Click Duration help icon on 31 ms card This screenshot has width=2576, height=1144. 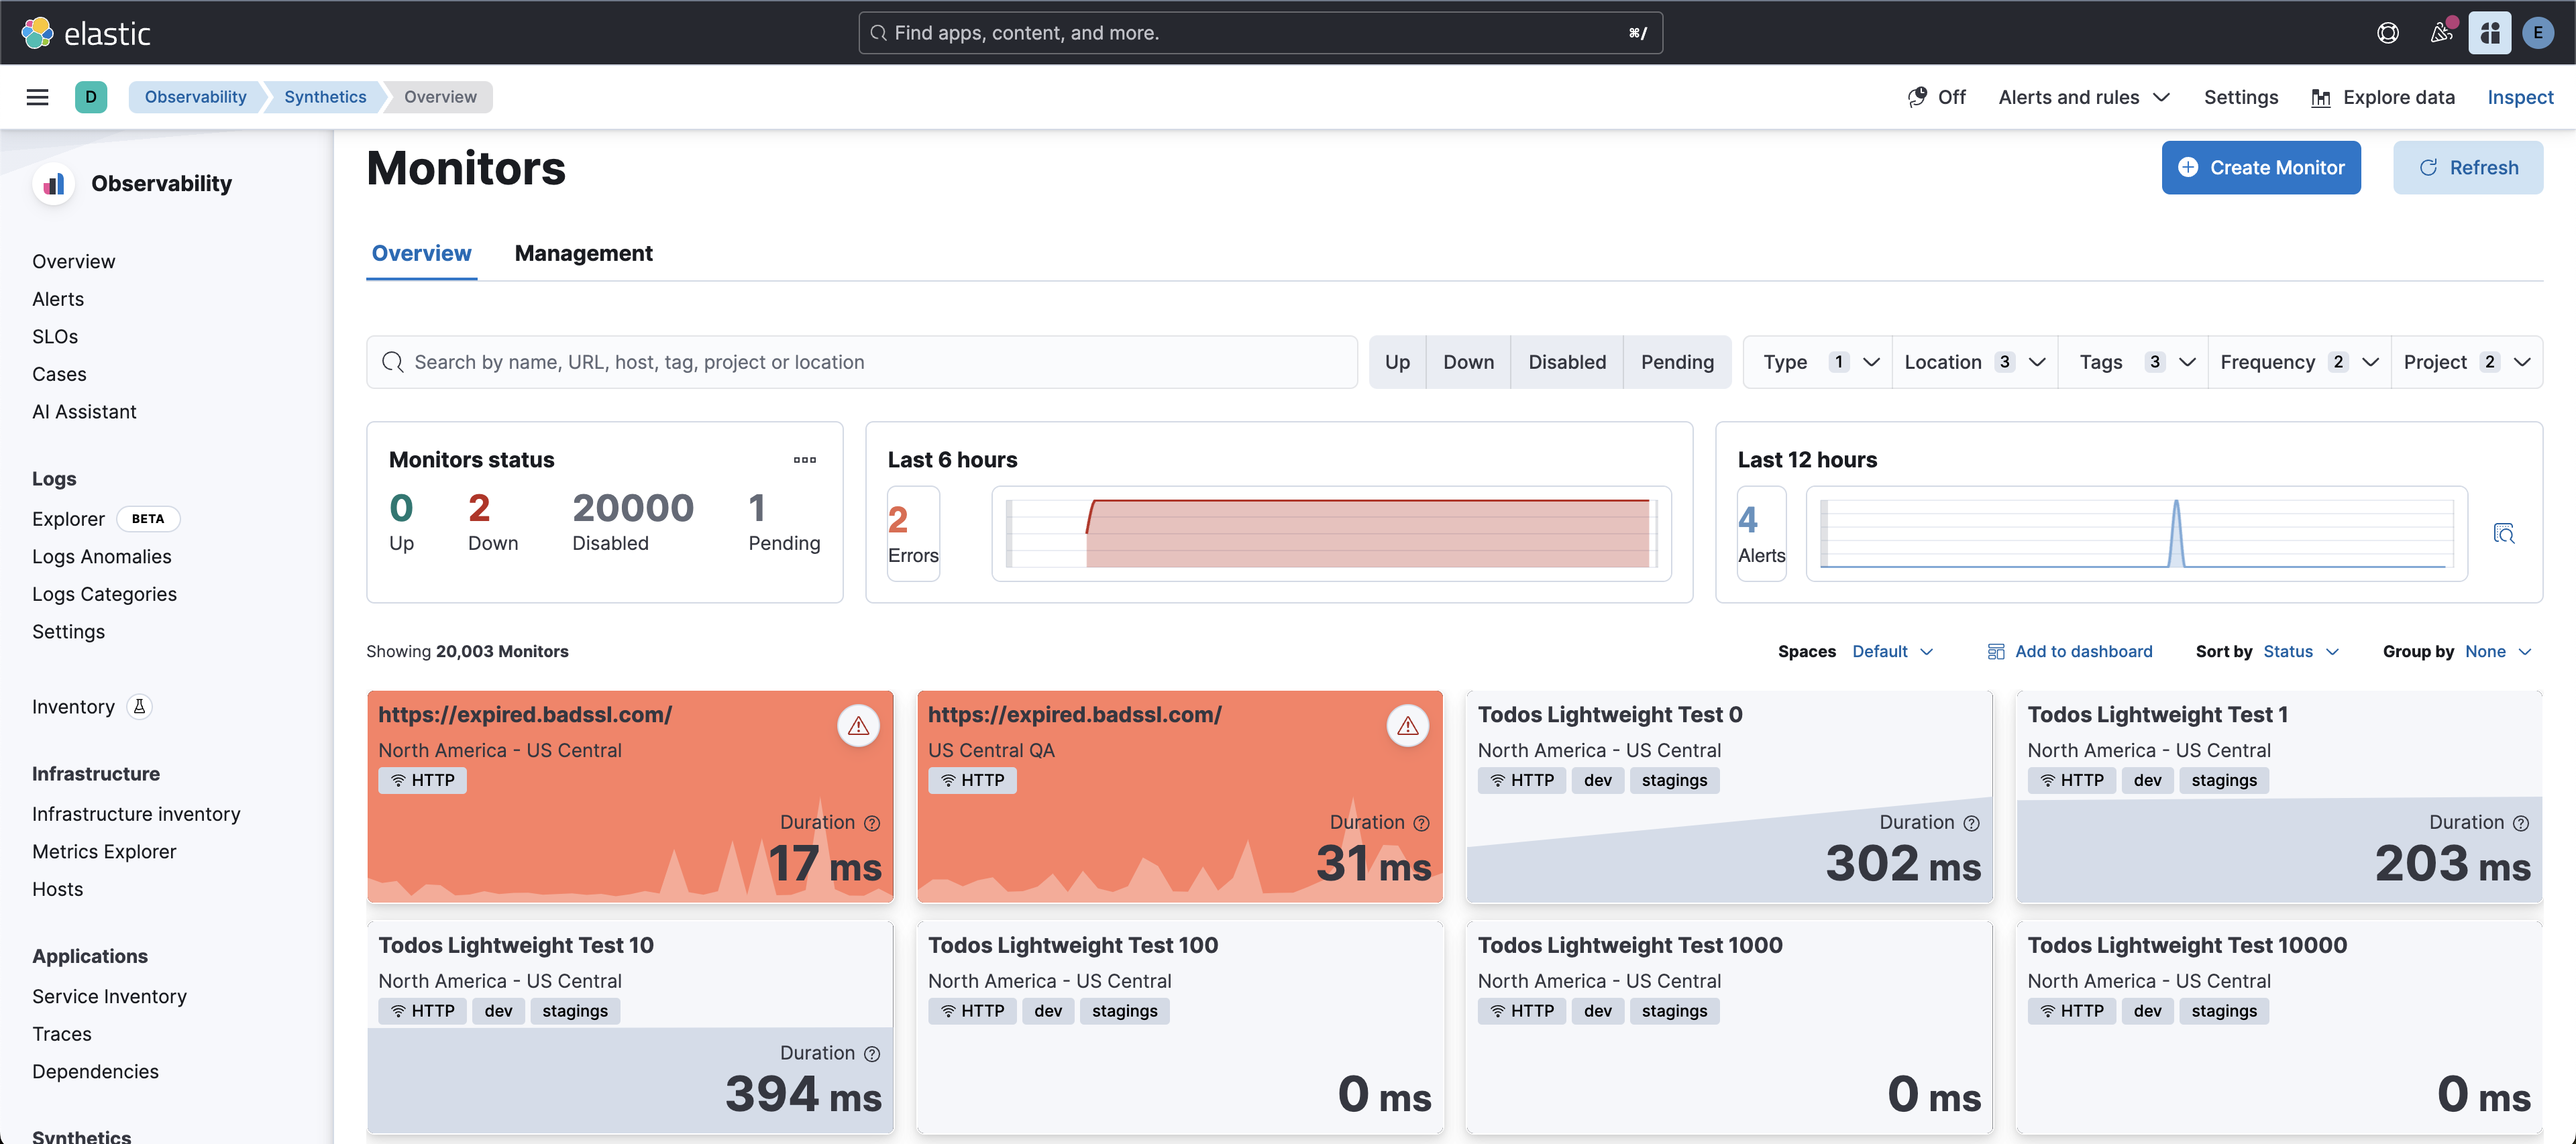click(x=1421, y=823)
